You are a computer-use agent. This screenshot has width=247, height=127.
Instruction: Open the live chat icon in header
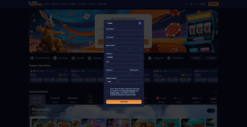click(x=191, y=4)
